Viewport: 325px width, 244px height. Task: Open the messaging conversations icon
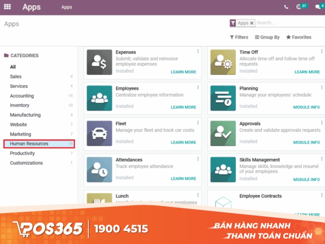(x=318, y=7)
